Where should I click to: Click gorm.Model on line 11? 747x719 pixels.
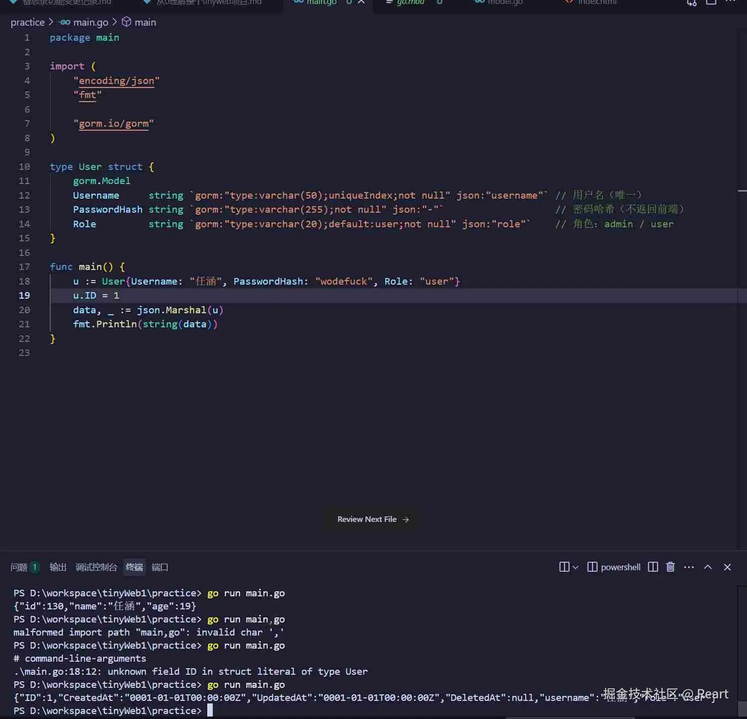coord(102,181)
